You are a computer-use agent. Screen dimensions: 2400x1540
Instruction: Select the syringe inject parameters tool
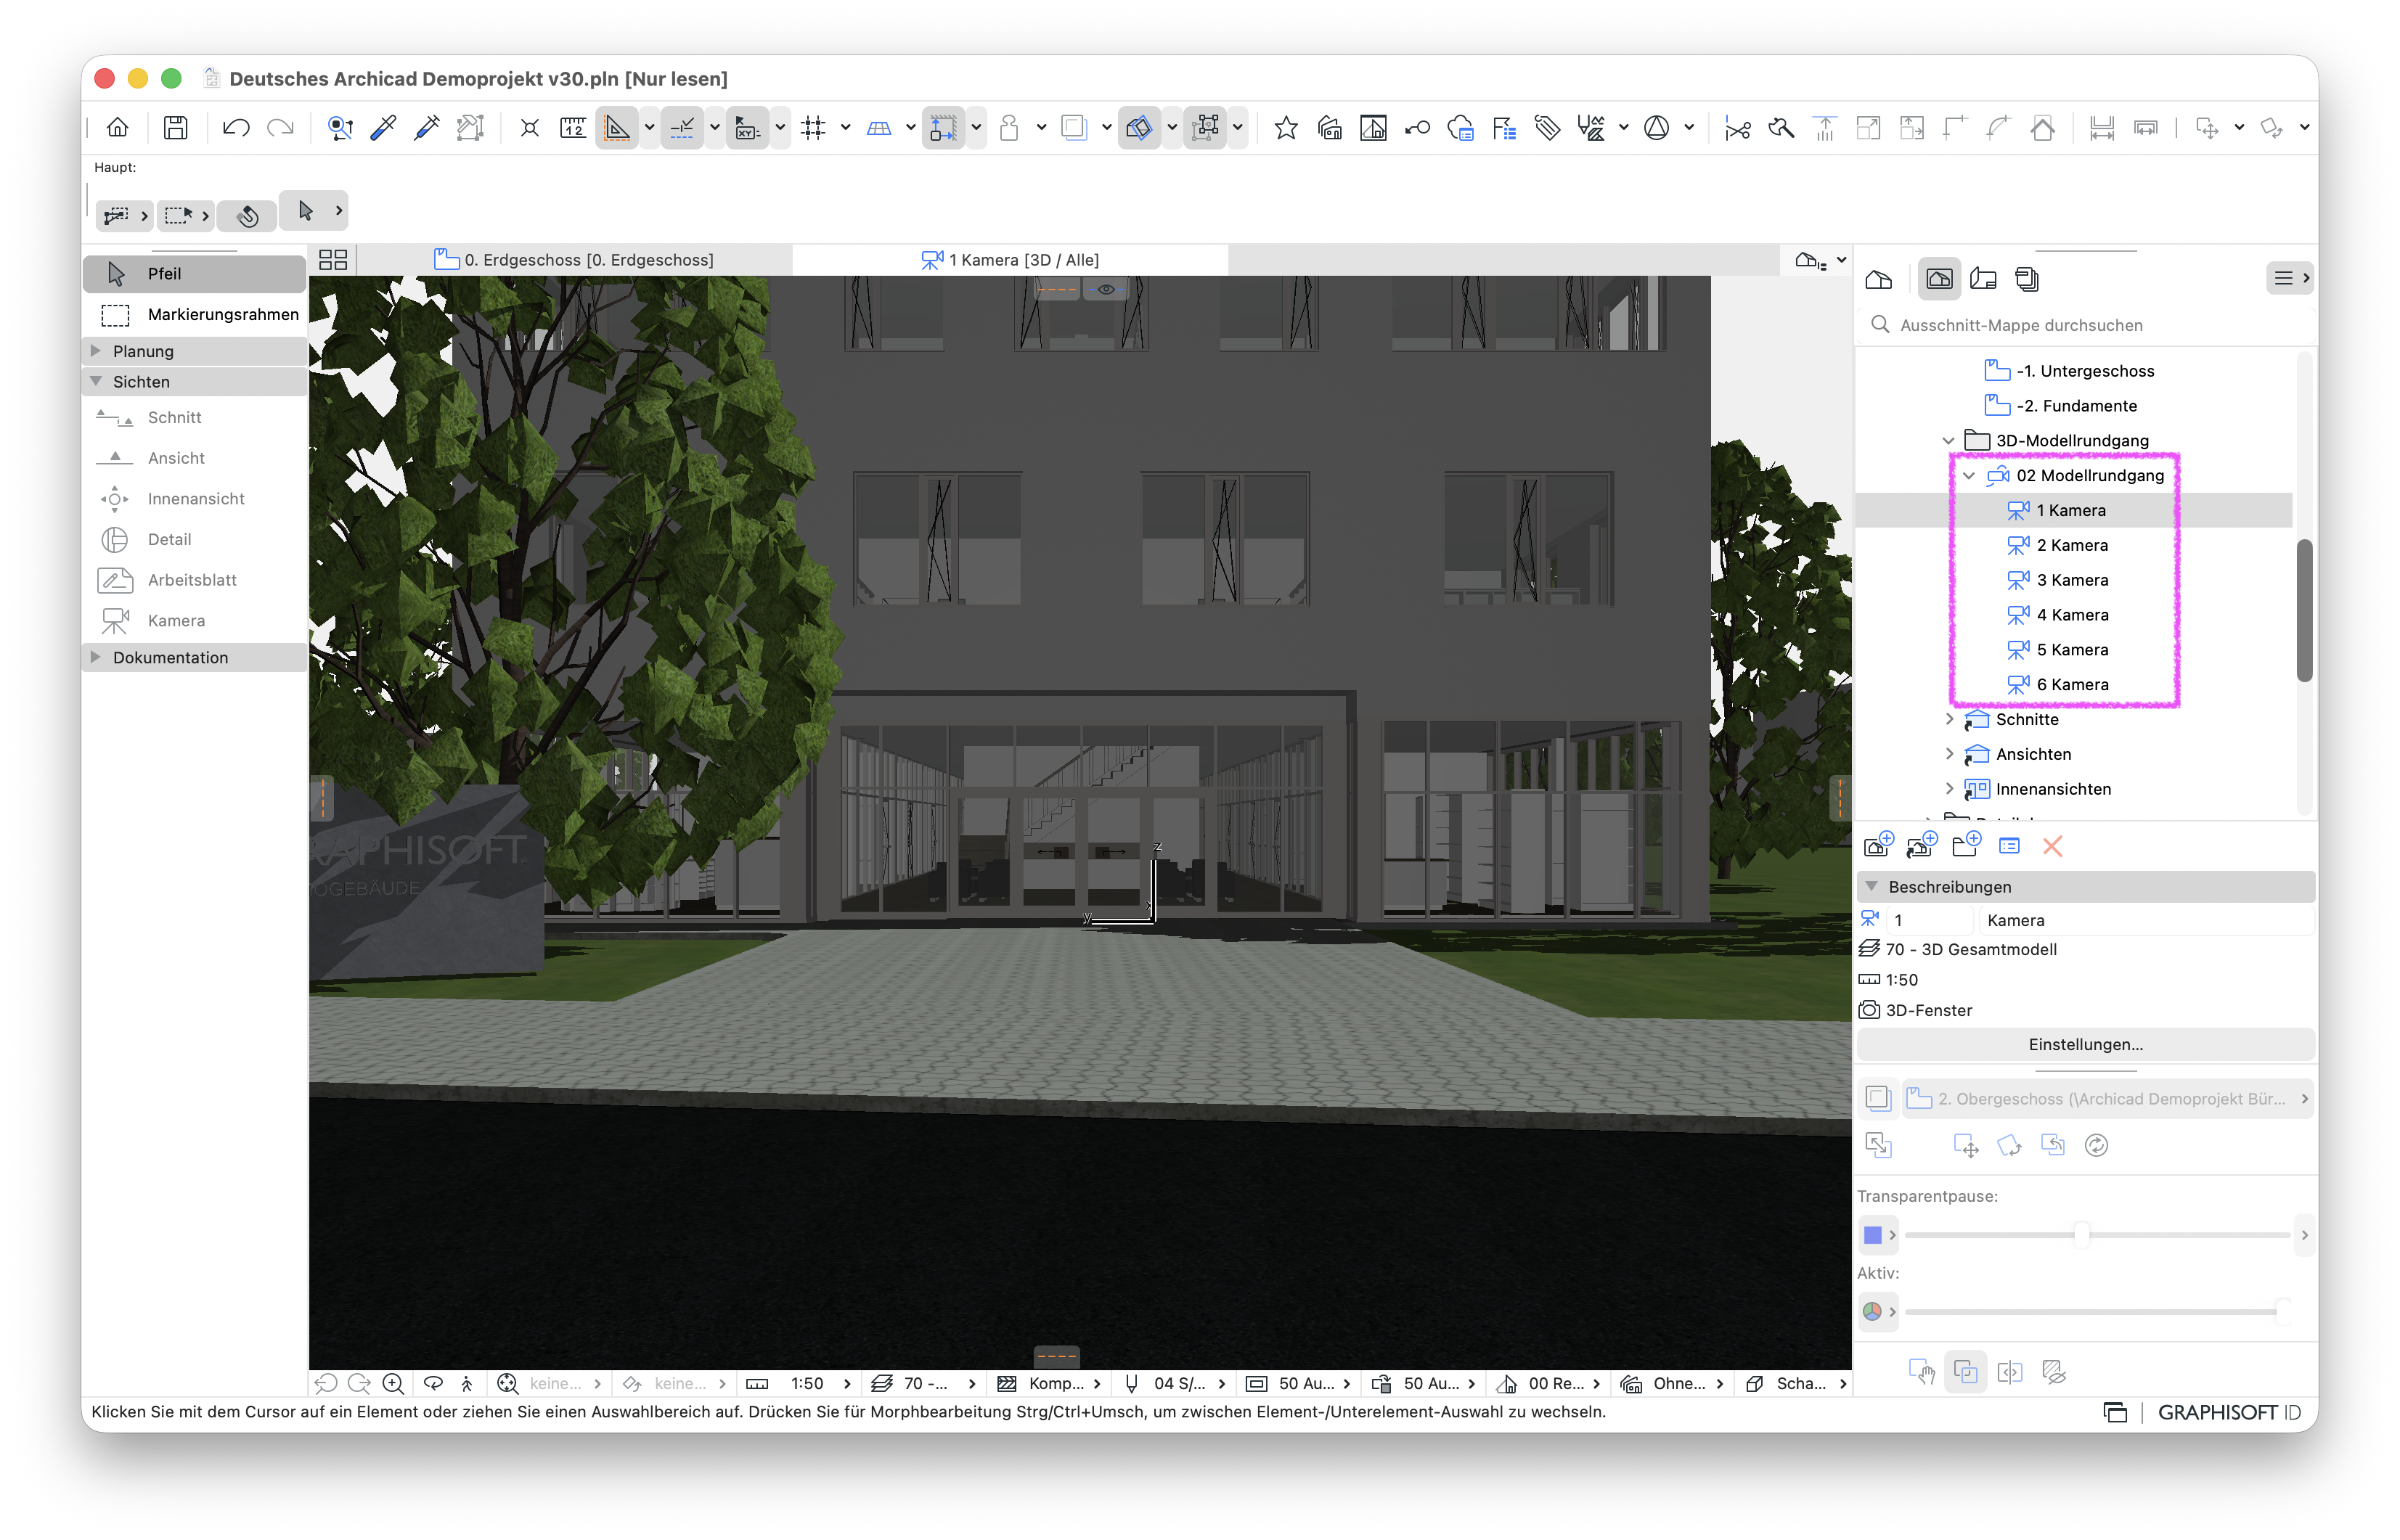click(x=427, y=128)
